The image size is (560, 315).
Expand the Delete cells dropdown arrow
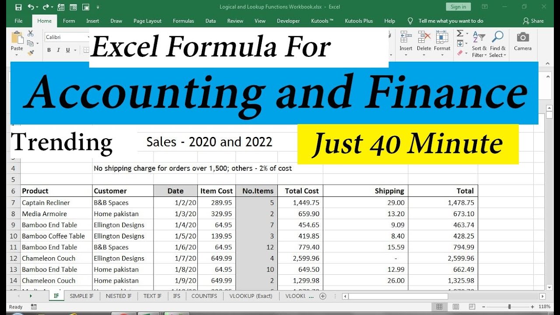pyautogui.click(x=423, y=55)
